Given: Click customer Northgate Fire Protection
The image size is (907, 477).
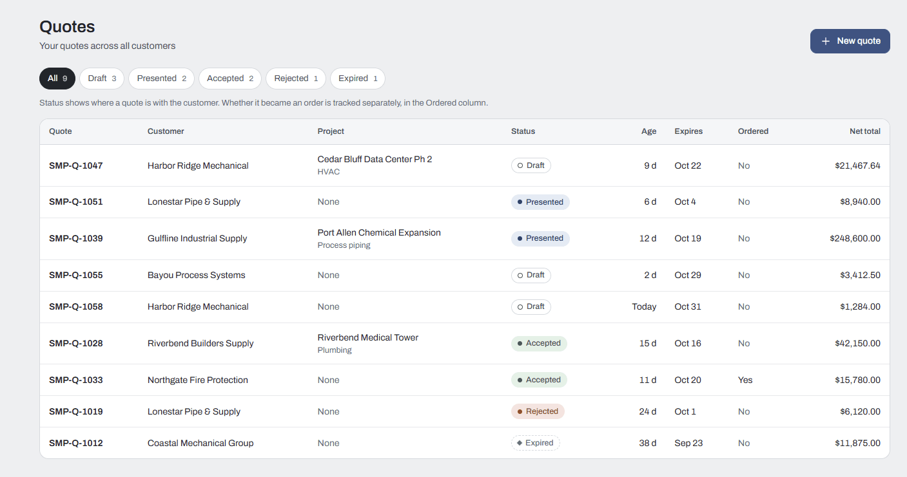Looking at the screenshot, I should pyautogui.click(x=198, y=380).
